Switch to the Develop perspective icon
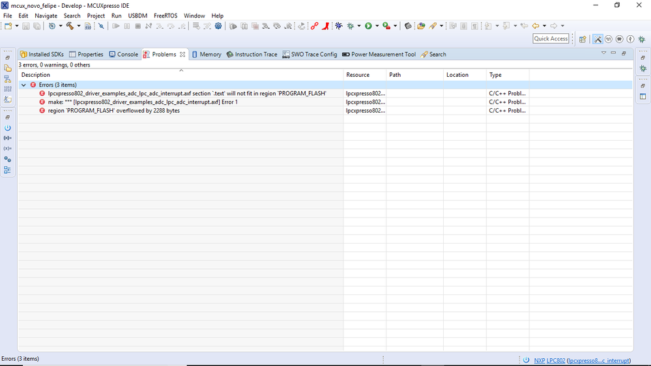Viewport: 651px width, 366px height. [598, 39]
